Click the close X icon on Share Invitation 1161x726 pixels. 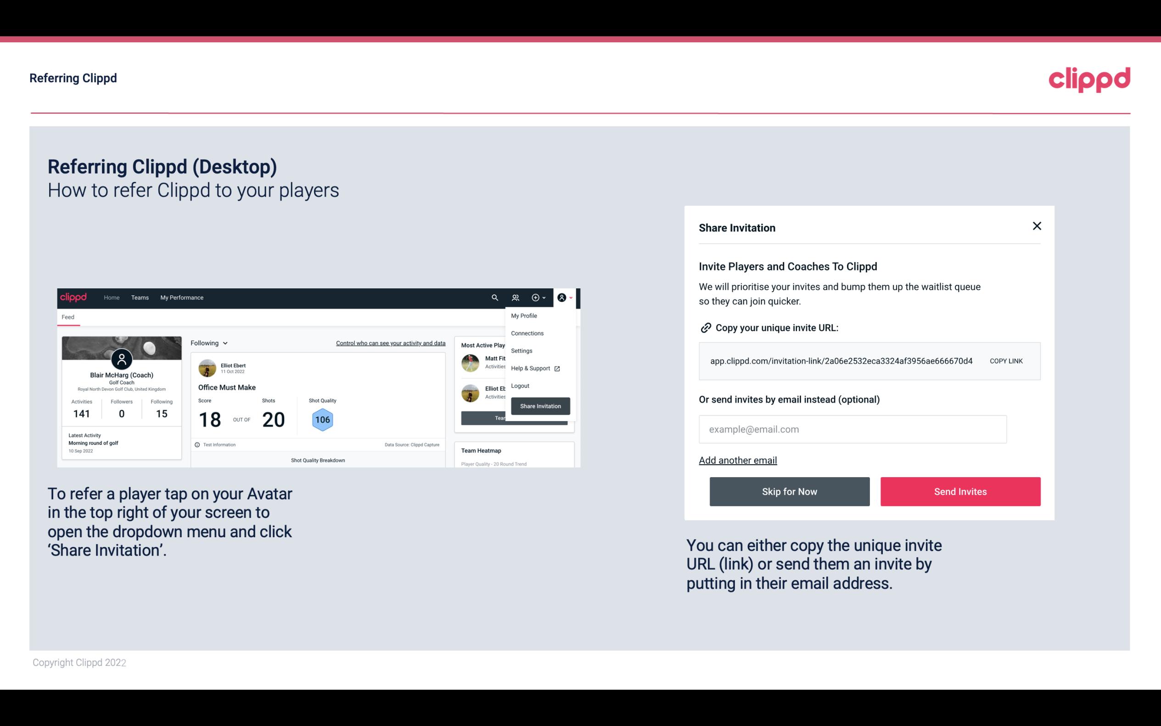coord(1037,226)
